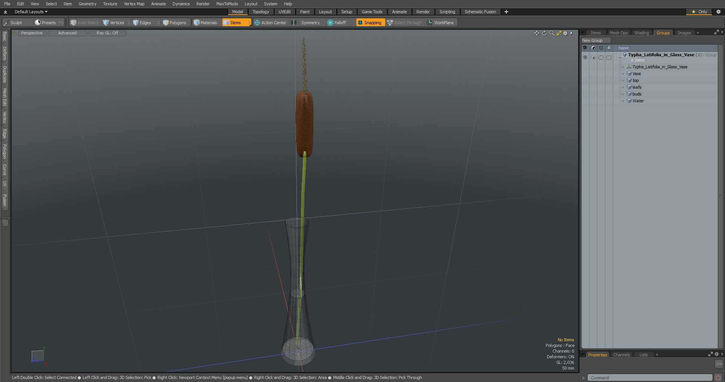
Task: Click the command history record button
Action: tap(718, 378)
